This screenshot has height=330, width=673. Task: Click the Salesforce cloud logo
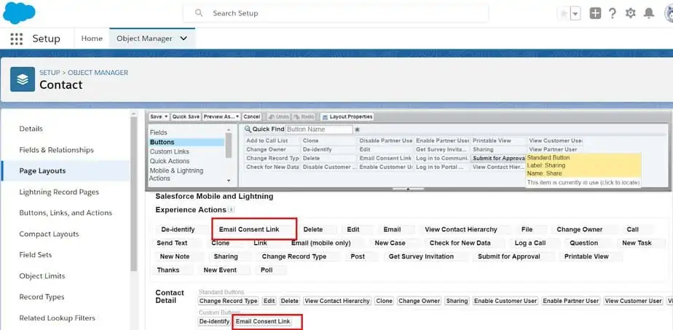tap(19, 12)
